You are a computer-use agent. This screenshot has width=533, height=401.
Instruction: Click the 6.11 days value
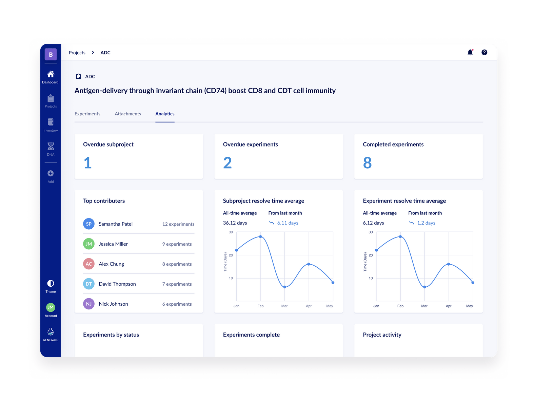pyautogui.click(x=288, y=223)
